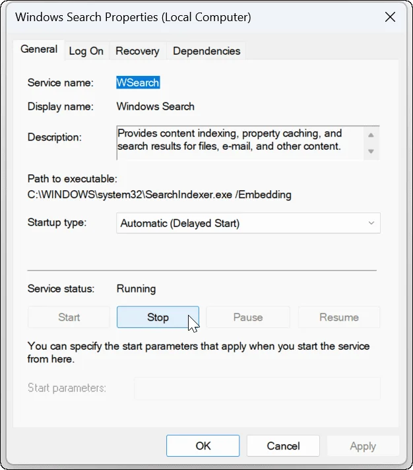Click the Startup type chevron arrow

coord(371,223)
